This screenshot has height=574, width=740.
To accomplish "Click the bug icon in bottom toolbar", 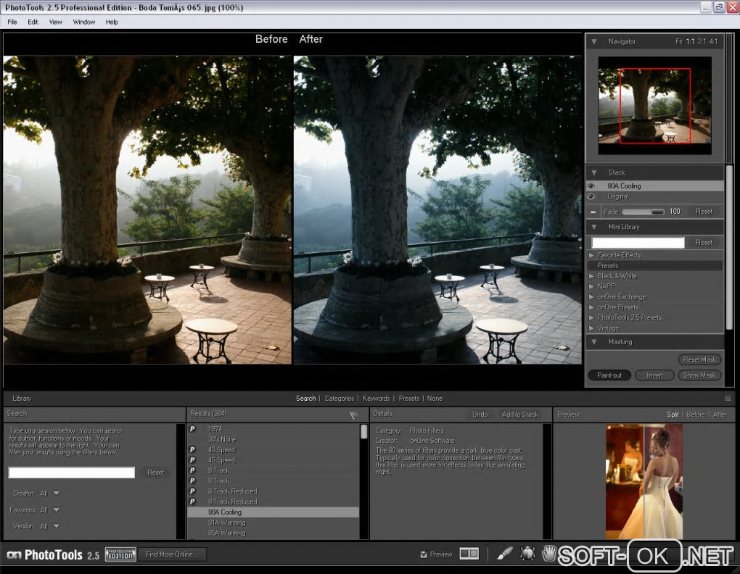I will point(527,554).
